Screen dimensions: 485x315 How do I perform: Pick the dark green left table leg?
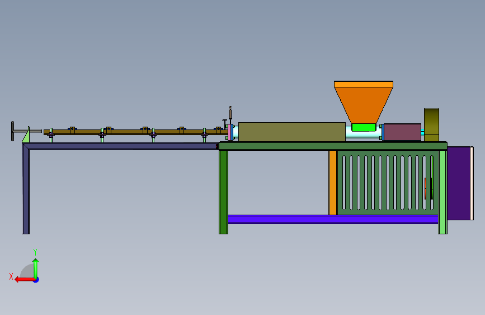[223, 192]
